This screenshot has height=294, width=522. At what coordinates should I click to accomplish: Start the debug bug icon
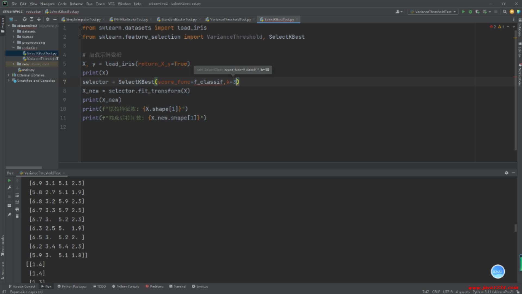[470, 12]
